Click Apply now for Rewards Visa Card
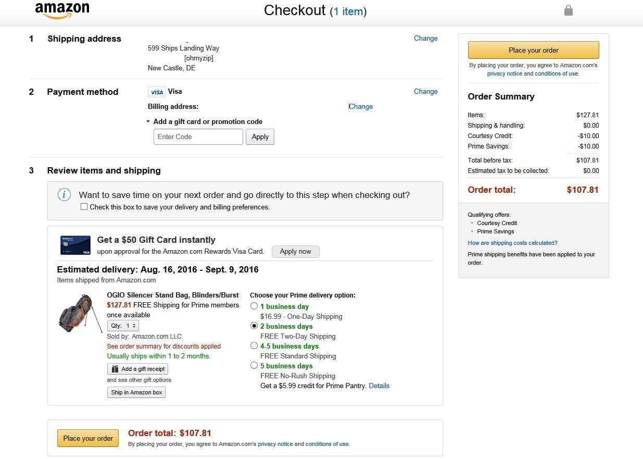This screenshot has width=643, height=459. coord(295,252)
